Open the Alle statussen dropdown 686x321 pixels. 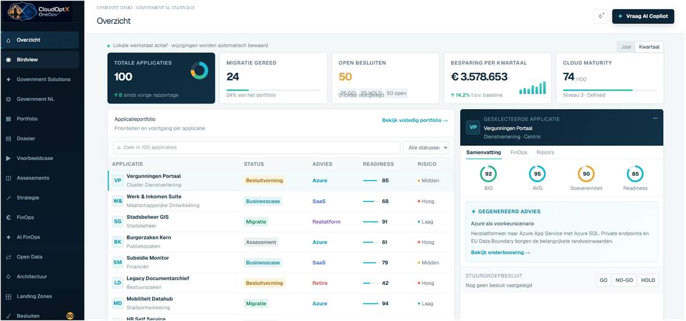coord(426,148)
